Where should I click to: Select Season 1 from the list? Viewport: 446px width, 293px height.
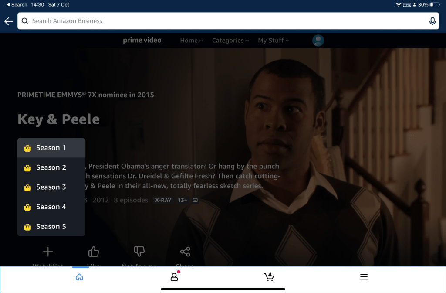pyautogui.click(x=51, y=148)
